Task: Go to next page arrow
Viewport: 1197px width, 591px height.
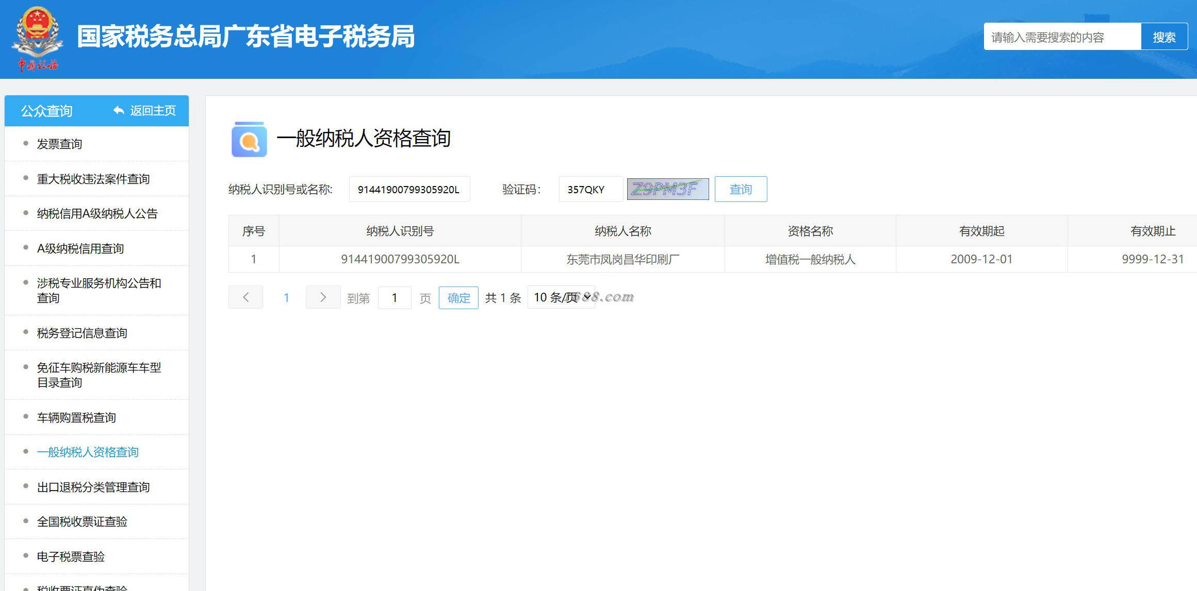Action: click(323, 297)
